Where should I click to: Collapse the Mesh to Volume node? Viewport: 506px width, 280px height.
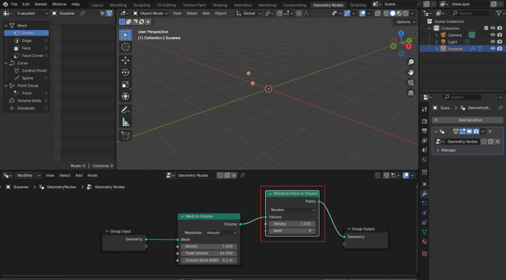[x=182, y=216]
